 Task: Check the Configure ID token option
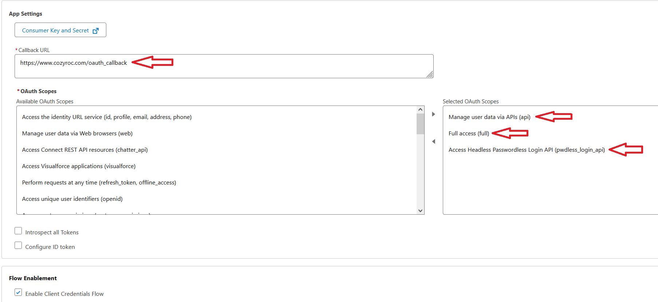18,246
